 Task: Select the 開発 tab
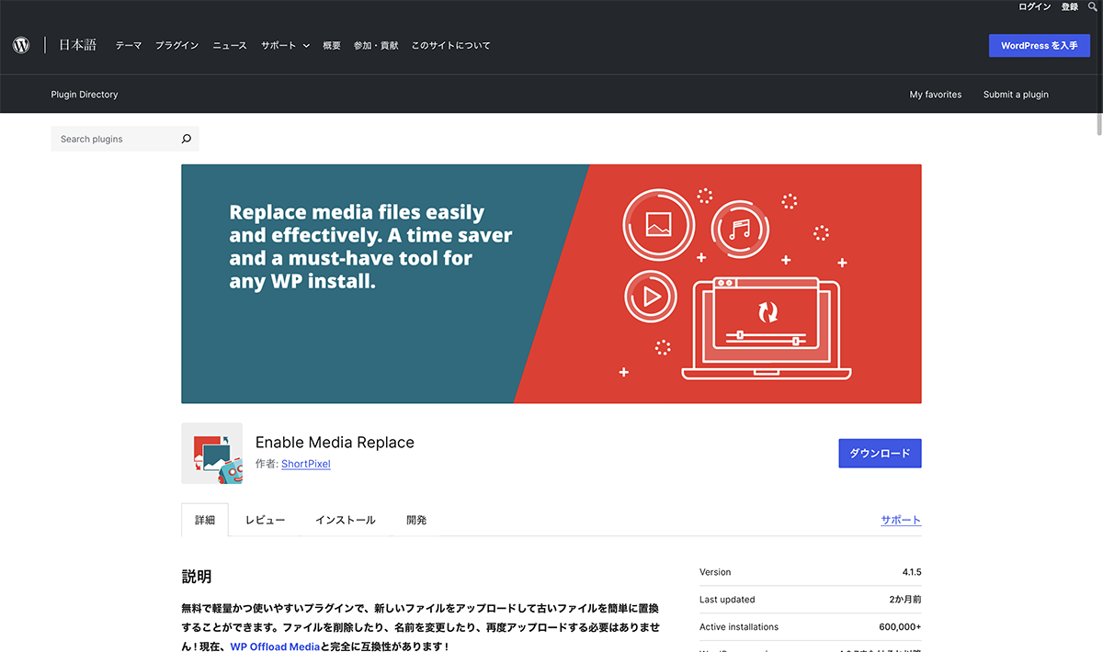point(416,520)
